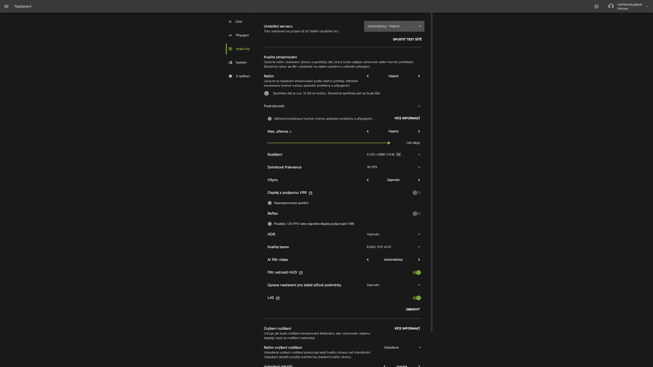Viewport: 653px width, 367px height.
Task: Turn off the L4S toggle
Action: tap(417, 298)
